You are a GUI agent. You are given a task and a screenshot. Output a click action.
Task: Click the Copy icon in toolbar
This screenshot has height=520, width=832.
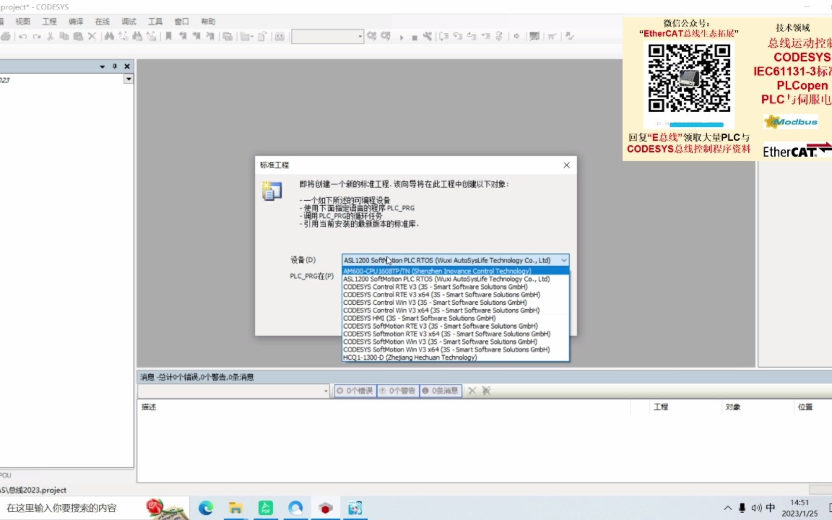(64, 37)
